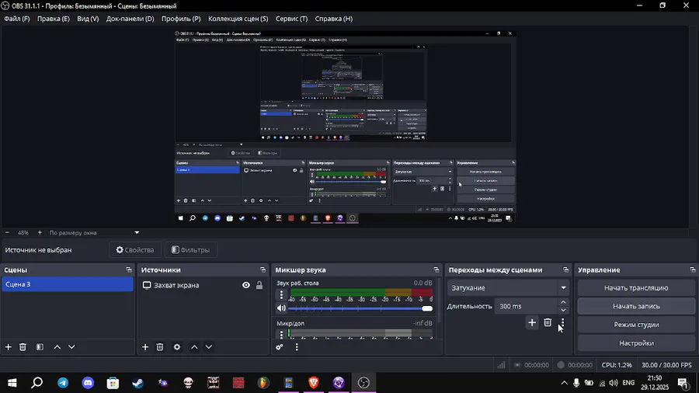Click Настройки button
The height and width of the screenshot is (393, 699).
pos(636,343)
